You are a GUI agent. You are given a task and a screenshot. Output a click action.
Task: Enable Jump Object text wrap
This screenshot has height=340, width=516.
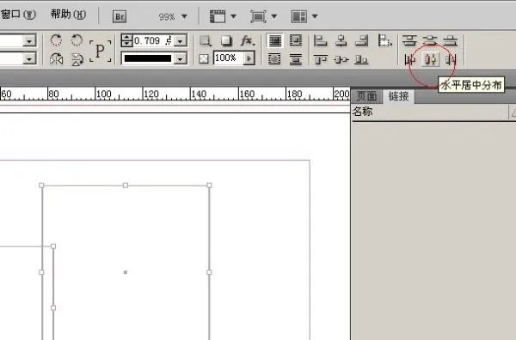[x=296, y=59]
